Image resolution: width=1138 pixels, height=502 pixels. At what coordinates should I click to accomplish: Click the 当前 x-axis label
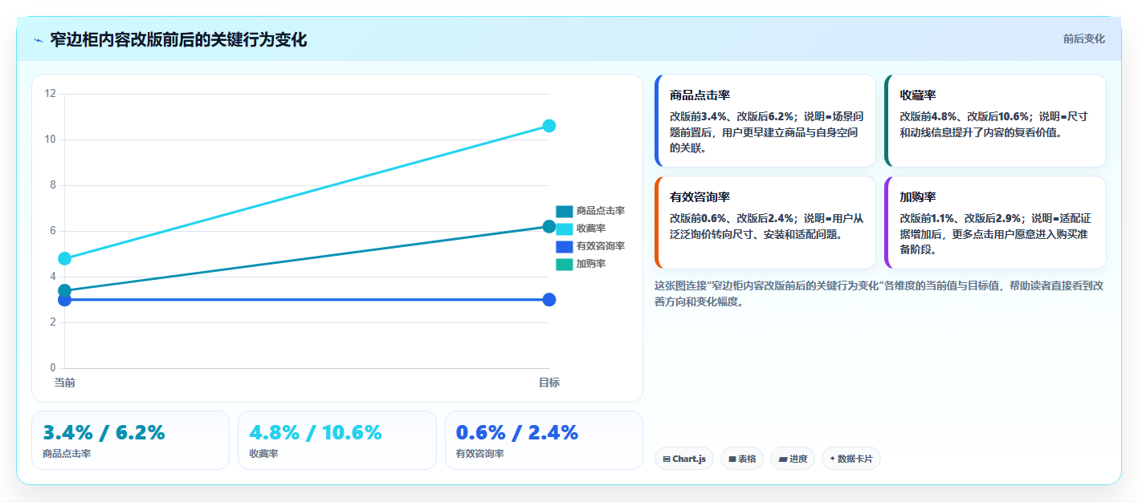pyautogui.click(x=65, y=383)
